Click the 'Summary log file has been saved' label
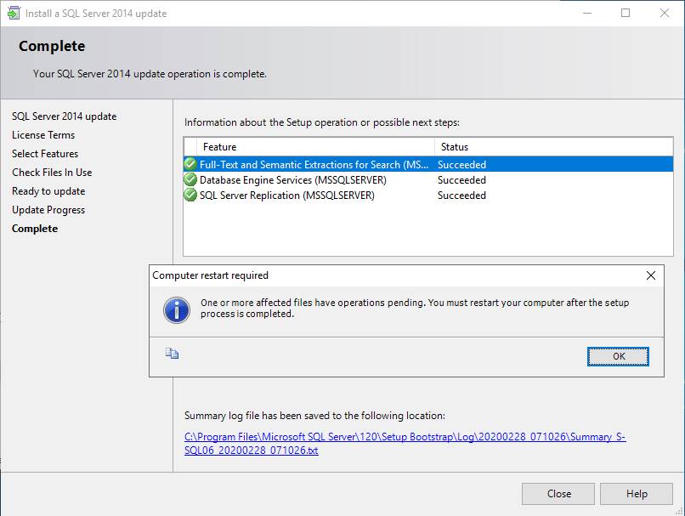 coord(314,416)
